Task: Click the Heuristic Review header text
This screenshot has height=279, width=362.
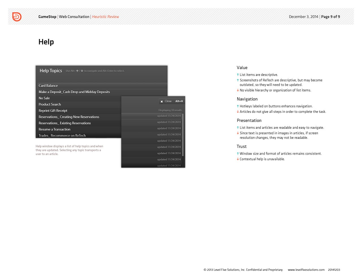Action: [105, 17]
